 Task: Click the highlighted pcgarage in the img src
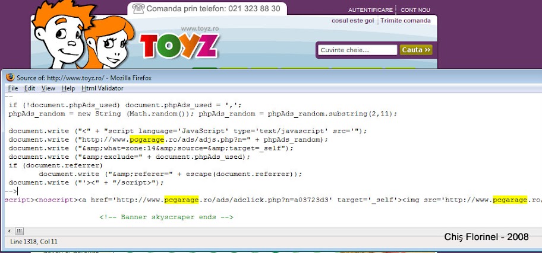click(510, 200)
